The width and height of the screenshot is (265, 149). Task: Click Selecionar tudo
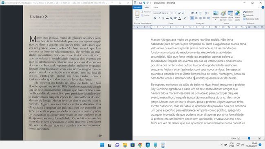(x=251, y=19)
